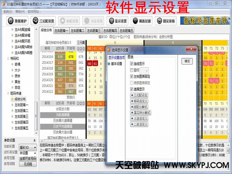Switch to the 左右距离二 tab

[78, 31]
